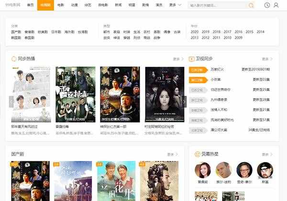The width and height of the screenshot is (287, 201).
Task: Open 万家灯火 in satellite list
Action: click(x=217, y=69)
